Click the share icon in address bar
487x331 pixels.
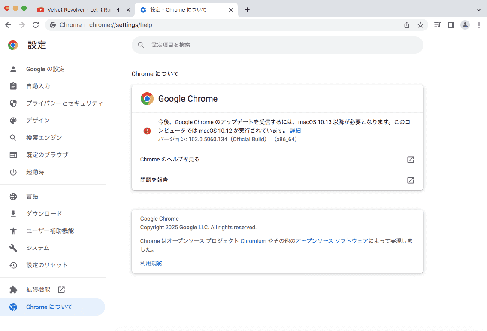407,25
